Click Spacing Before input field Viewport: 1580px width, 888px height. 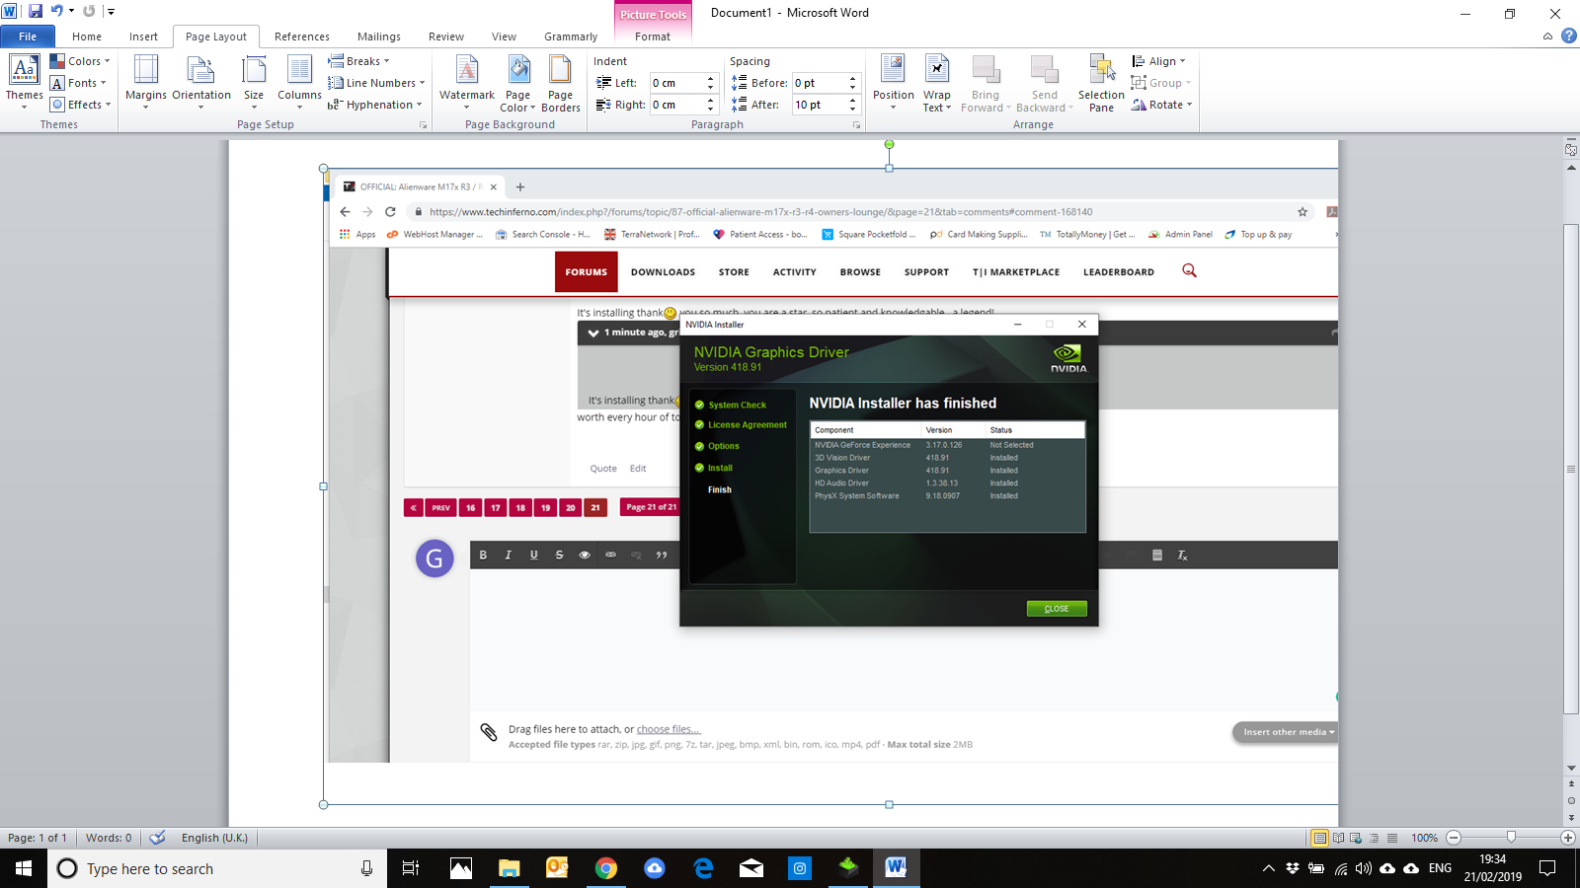pyautogui.click(x=820, y=83)
